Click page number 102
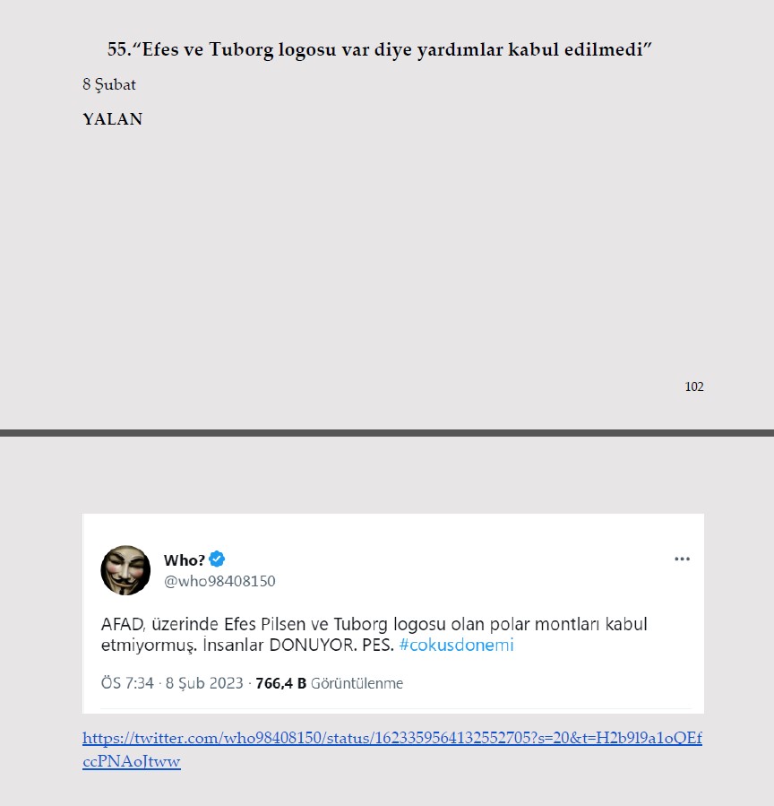This screenshot has height=806, width=774. [x=694, y=386]
